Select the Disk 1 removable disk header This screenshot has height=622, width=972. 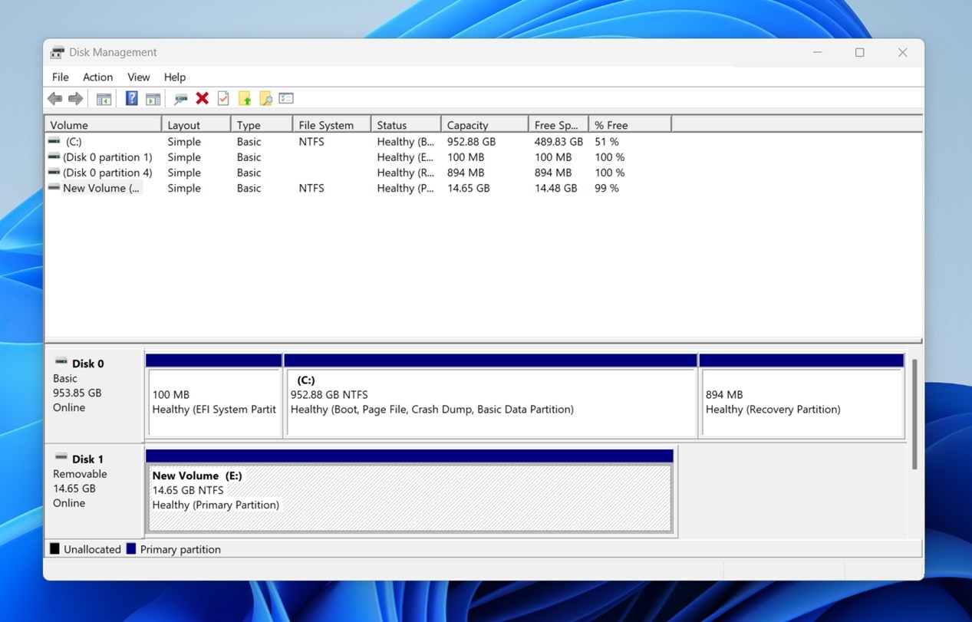(87, 458)
